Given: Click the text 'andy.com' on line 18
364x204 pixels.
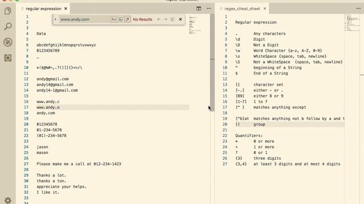Looking at the screenshot, I should 45,113.
